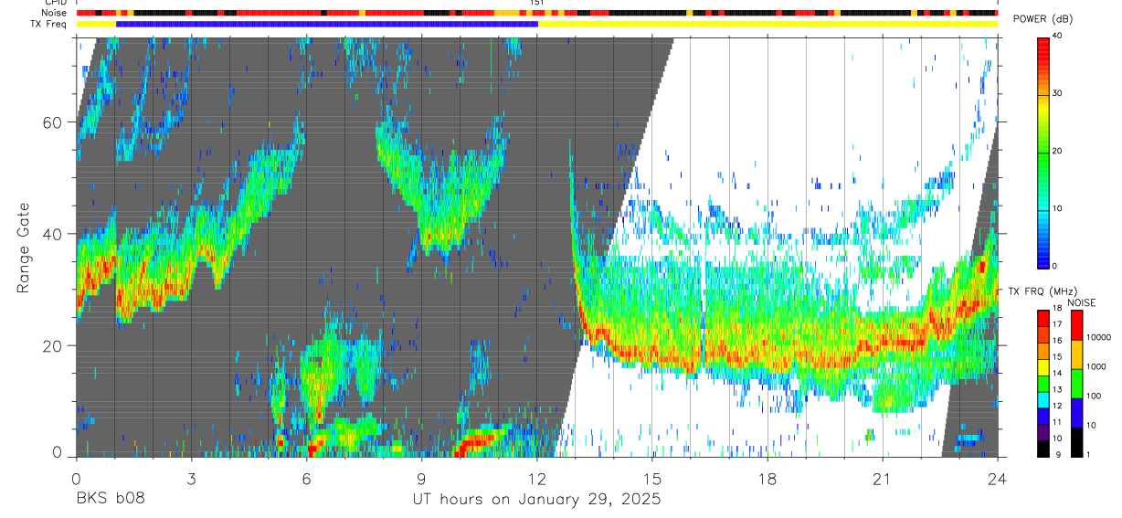Click the 0 tick on the POWER scale

[1055, 266]
